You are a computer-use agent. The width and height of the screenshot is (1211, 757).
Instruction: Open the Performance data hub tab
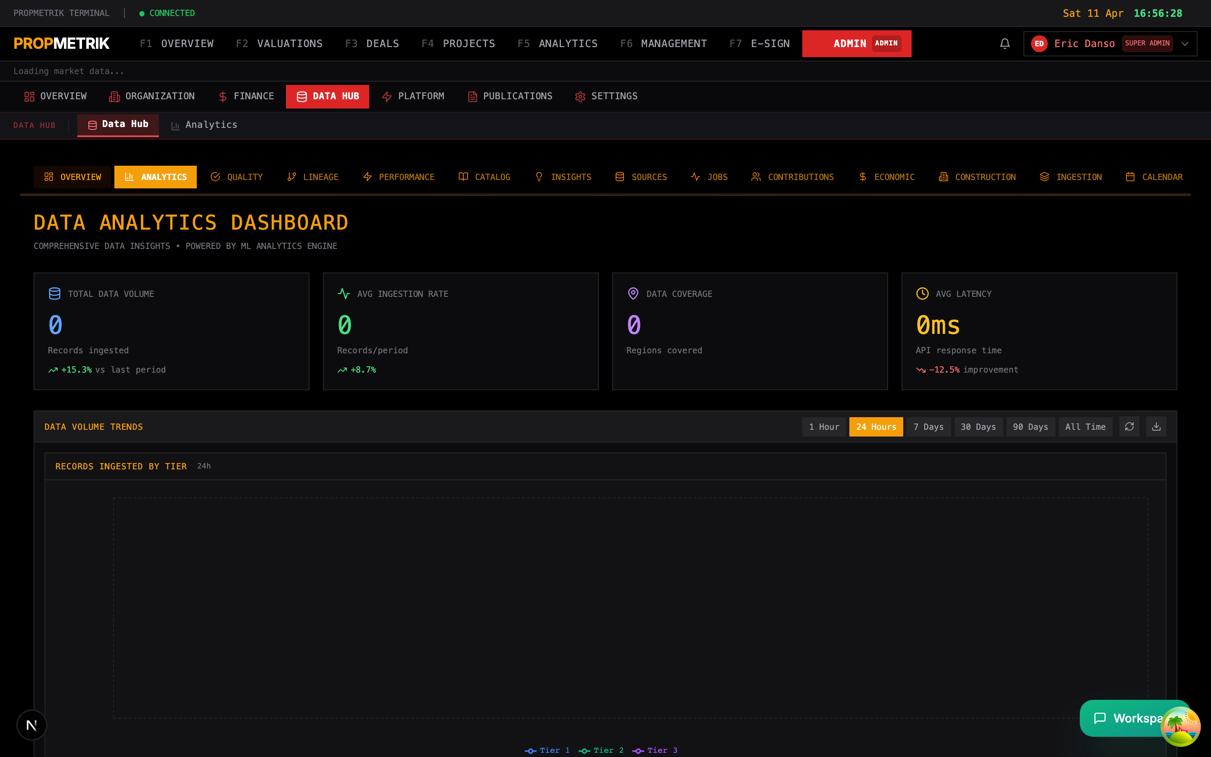[398, 177]
